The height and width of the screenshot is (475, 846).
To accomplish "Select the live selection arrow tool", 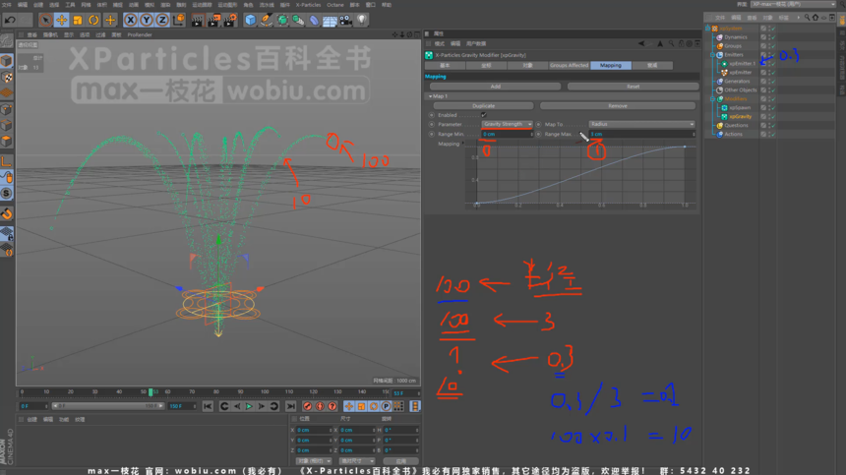I will pyautogui.click(x=46, y=21).
